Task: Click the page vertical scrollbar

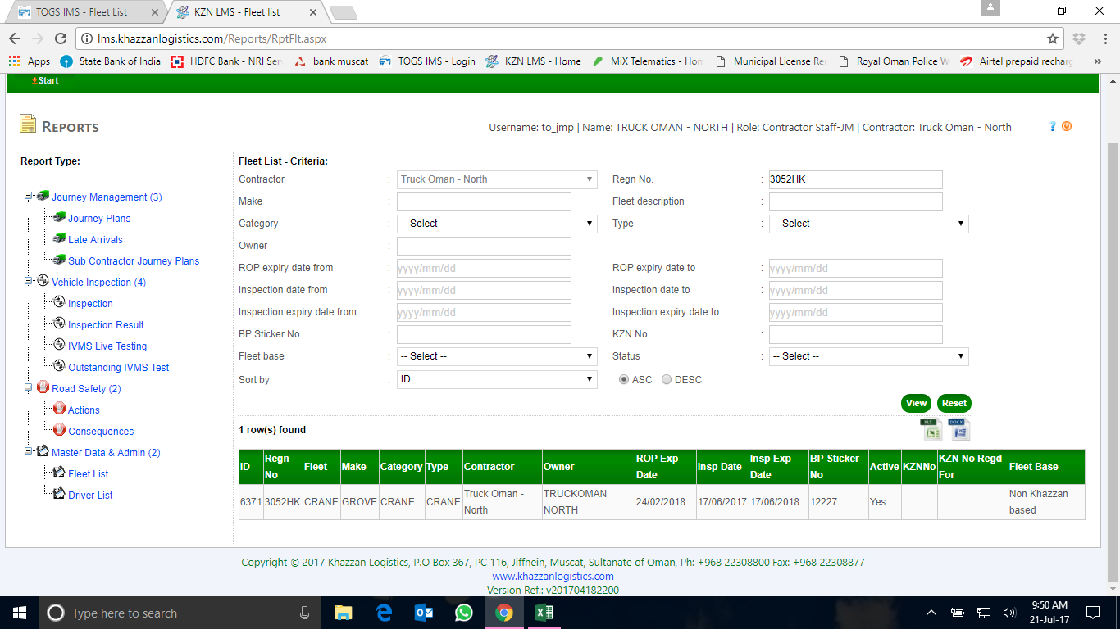Action: click(x=1112, y=328)
